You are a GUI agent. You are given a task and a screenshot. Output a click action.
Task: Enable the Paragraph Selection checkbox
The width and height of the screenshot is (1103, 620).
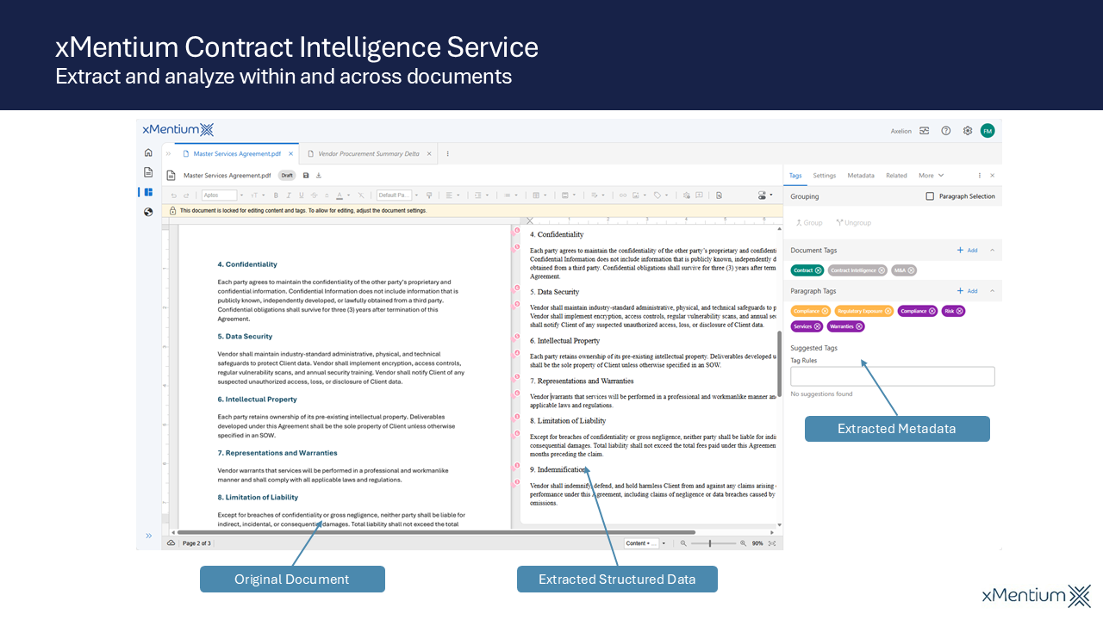click(930, 196)
